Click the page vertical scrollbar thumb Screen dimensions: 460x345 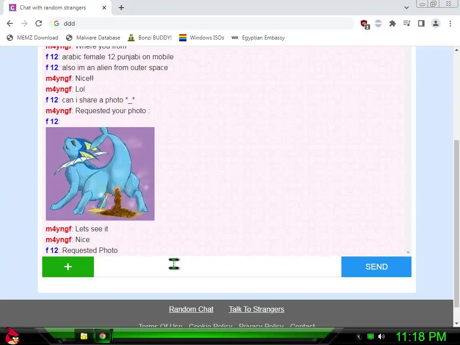(456, 224)
